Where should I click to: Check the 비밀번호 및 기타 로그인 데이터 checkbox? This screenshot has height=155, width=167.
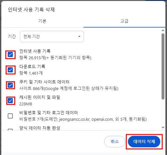pos(10,116)
